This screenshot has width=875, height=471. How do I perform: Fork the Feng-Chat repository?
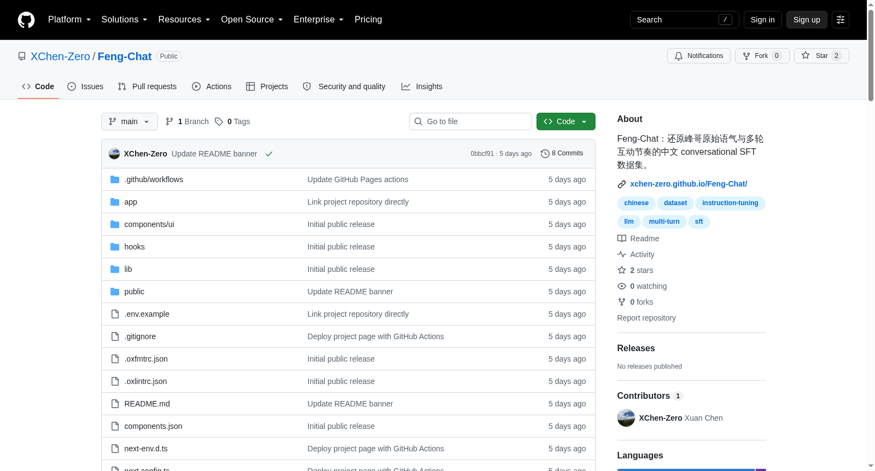[x=762, y=56]
